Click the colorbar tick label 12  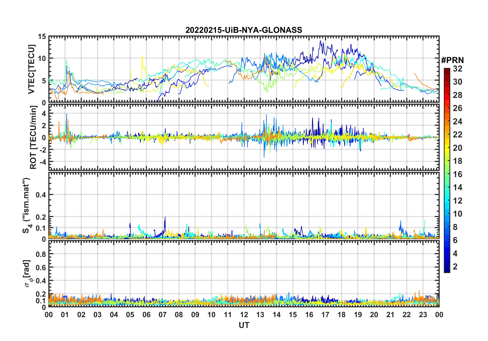point(457,201)
